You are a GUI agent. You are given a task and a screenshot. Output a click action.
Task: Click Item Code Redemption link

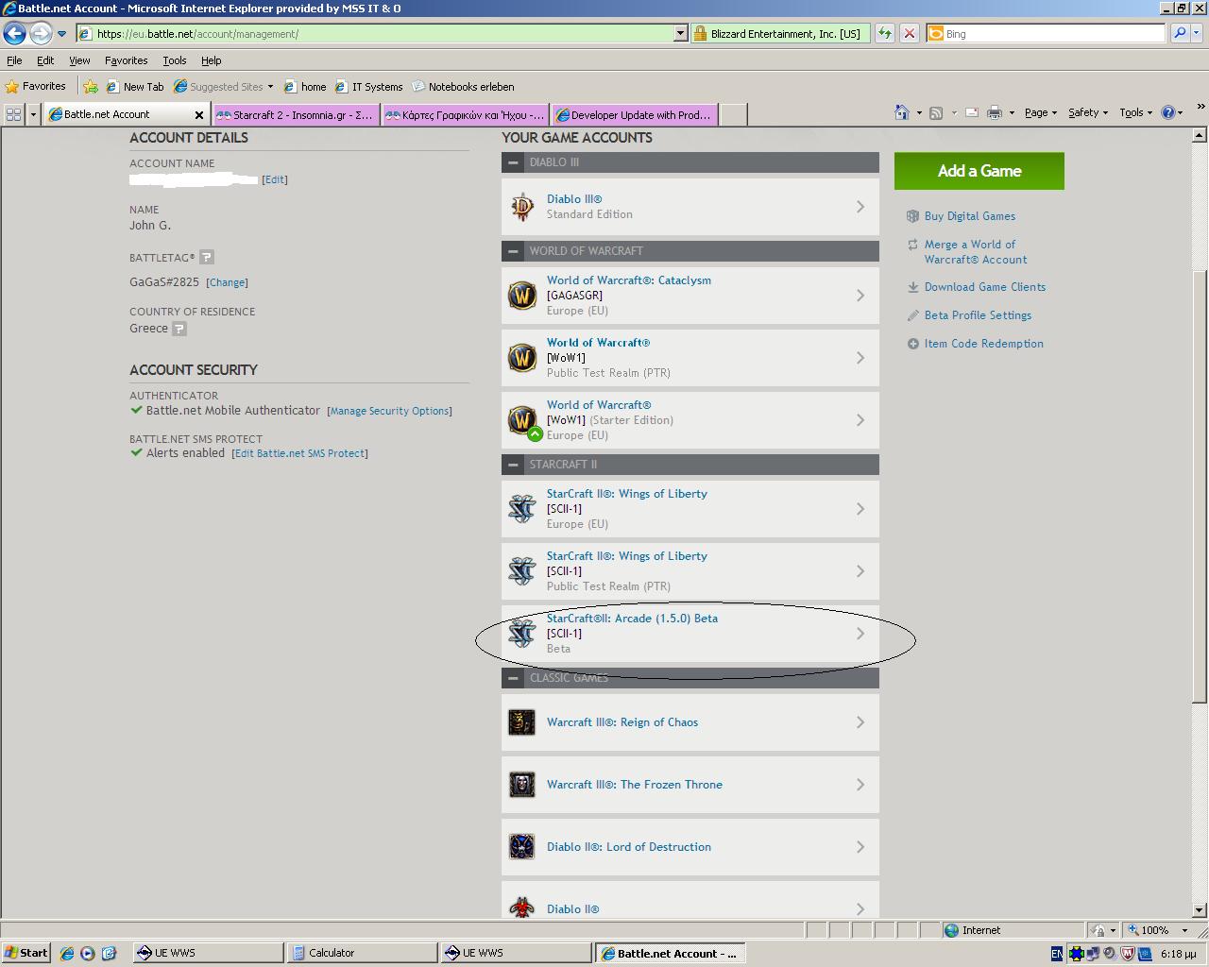tap(984, 344)
